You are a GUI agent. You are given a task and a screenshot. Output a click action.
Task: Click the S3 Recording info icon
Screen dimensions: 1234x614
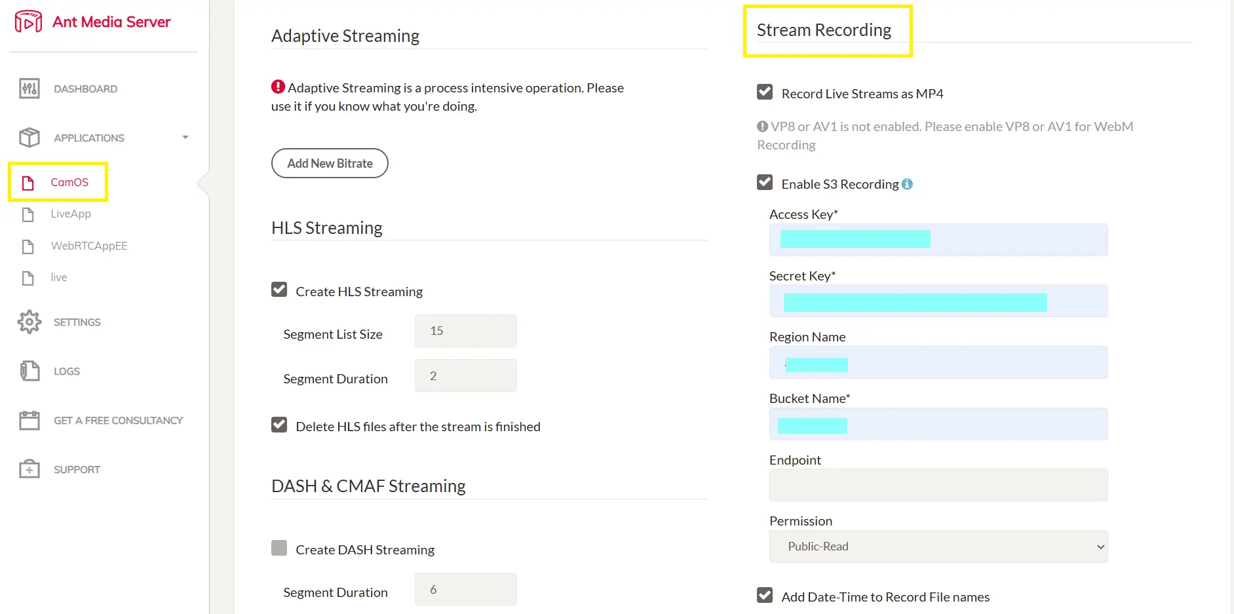click(907, 184)
